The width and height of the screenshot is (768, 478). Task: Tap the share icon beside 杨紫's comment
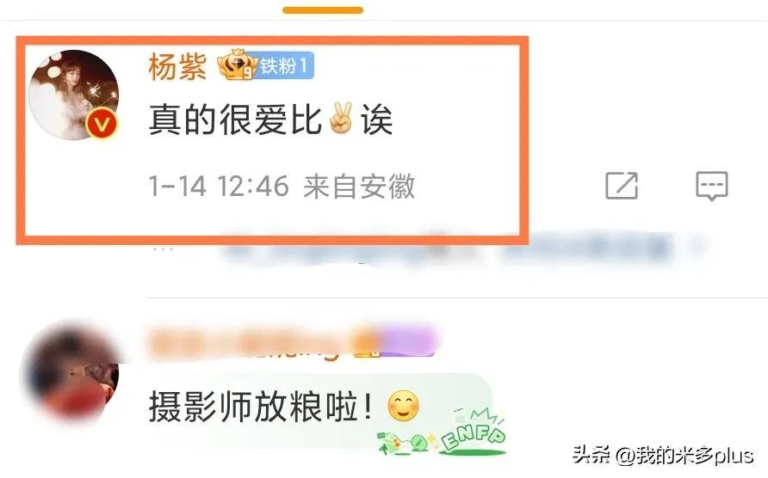(622, 186)
